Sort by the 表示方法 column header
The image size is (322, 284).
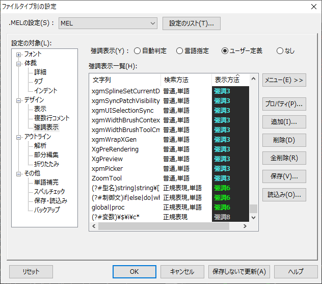point(230,80)
